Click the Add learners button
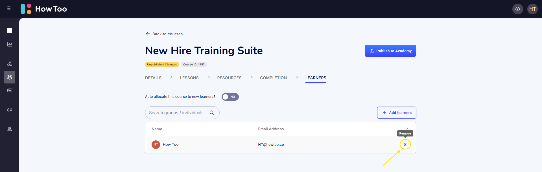This screenshot has width=542, height=172. pyautogui.click(x=396, y=113)
